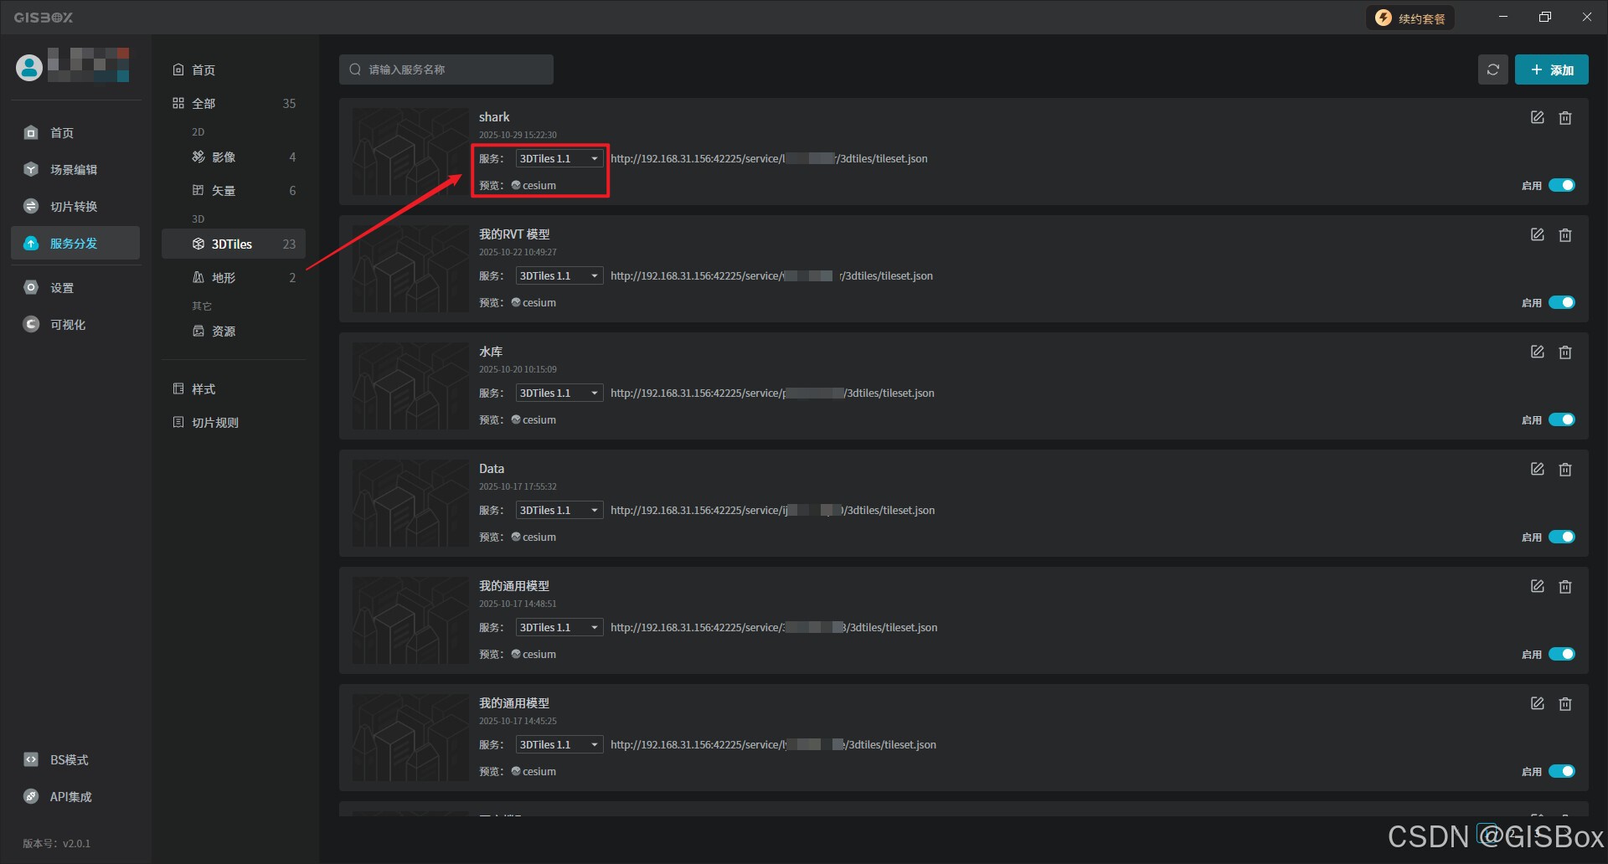Click 添加 to add a service
Viewport: 1608px width, 864px height.
tap(1551, 69)
